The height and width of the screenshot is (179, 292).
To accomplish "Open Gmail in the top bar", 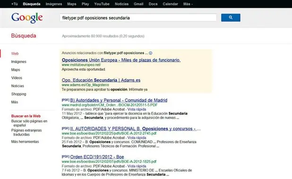I will click(x=138, y=4).
